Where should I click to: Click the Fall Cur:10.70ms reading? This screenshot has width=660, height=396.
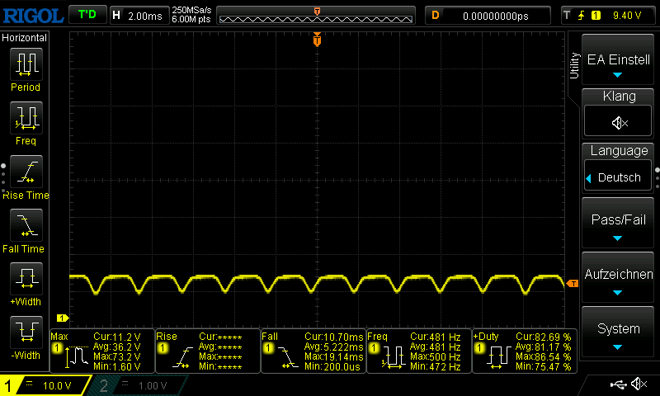pos(333,337)
